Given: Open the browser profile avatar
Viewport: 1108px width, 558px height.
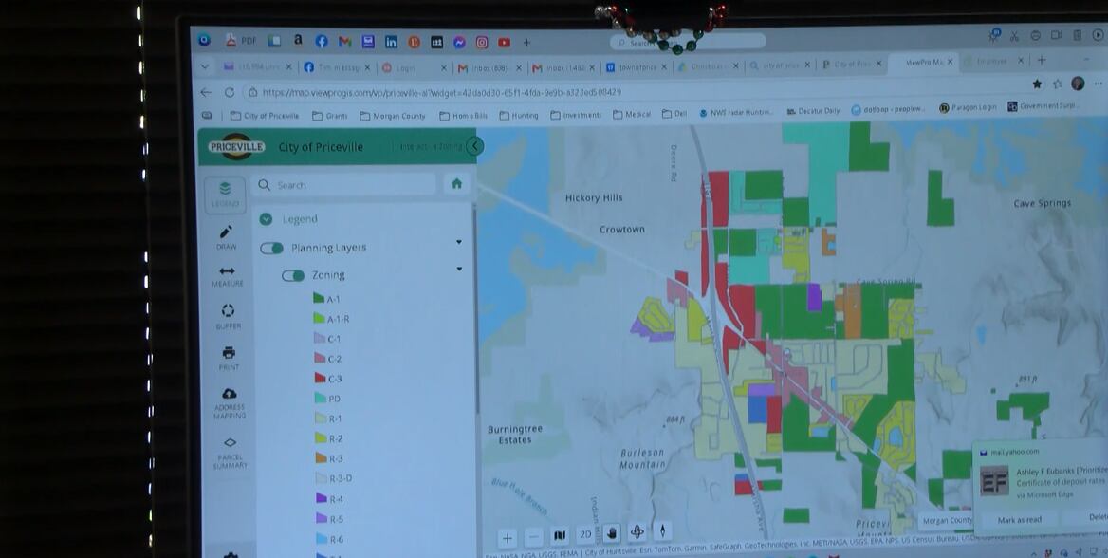Looking at the screenshot, I should click(1078, 84).
